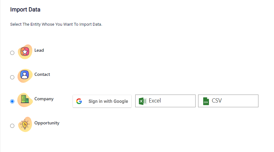Click the Contact person icon
Image resolution: width=274 pixels, height=152 pixels.
(x=25, y=76)
